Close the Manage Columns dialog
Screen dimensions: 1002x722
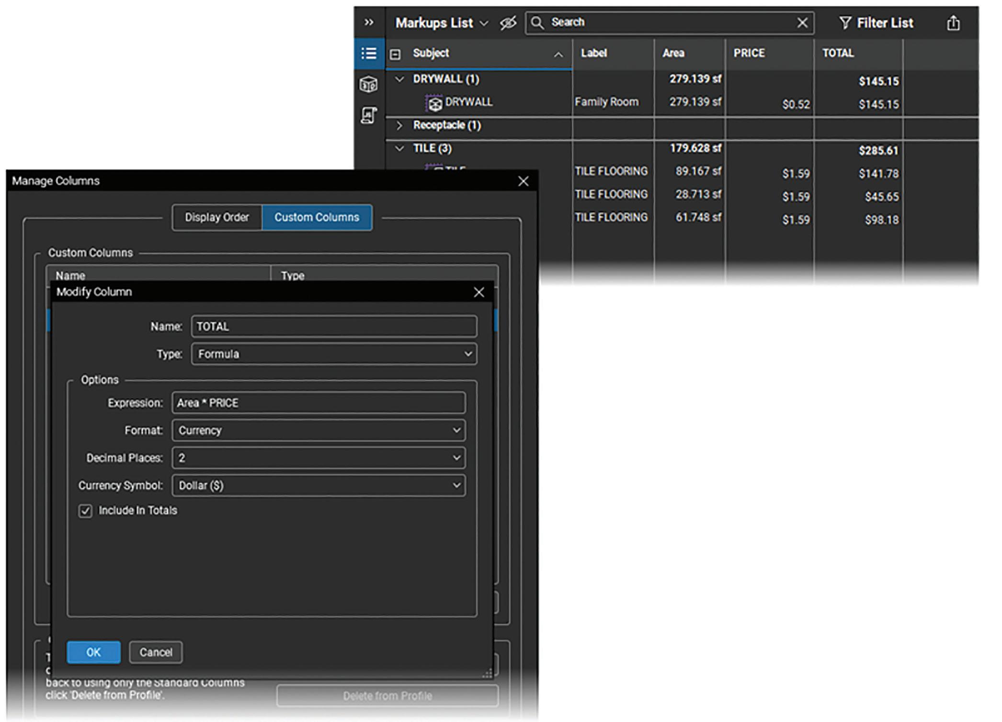click(523, 181)
